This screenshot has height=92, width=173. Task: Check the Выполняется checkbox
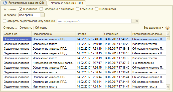point(97,9)
